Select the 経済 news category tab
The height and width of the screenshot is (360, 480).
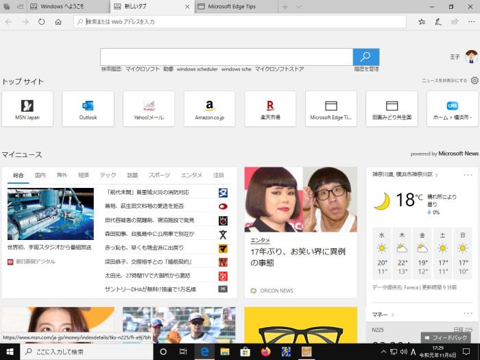point(84,176)
